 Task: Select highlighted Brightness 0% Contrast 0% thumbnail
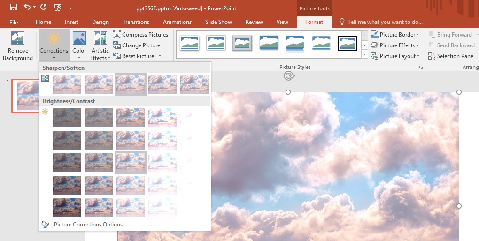pos(131,163)
